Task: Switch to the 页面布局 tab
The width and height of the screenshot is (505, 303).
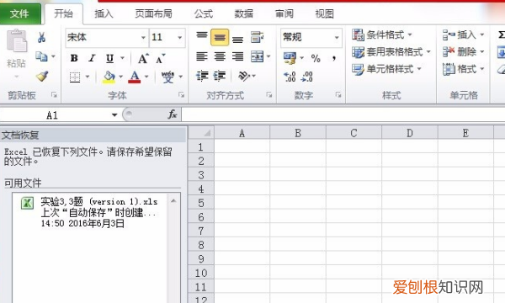Action: (x=153, y=13)
